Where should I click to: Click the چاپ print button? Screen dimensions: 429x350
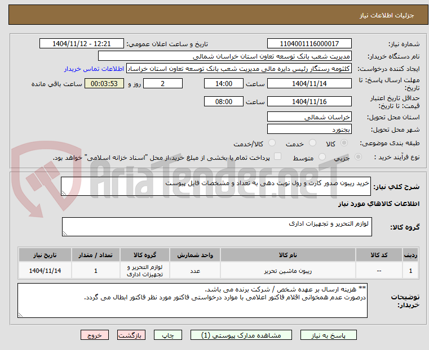pos(168,335)
